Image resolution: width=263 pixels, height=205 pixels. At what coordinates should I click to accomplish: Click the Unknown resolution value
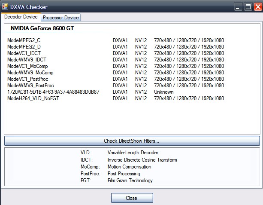pos(164,92)
